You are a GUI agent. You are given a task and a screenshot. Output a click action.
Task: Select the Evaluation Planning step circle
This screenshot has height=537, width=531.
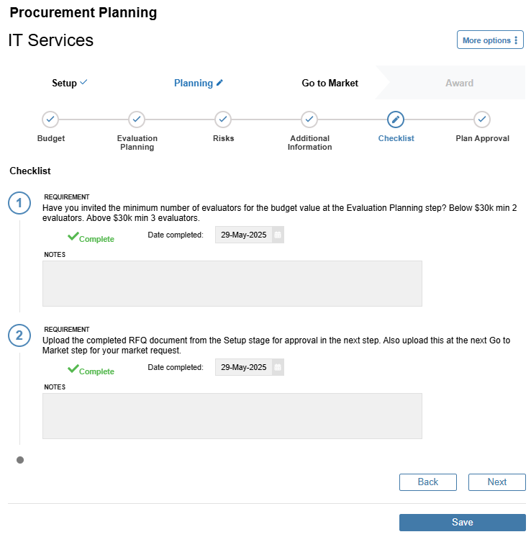click(x=137, y=119)
